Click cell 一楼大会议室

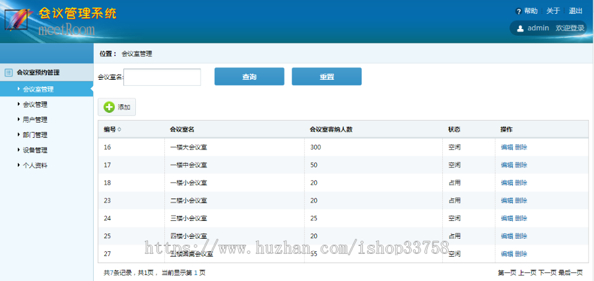click(189, 147)
